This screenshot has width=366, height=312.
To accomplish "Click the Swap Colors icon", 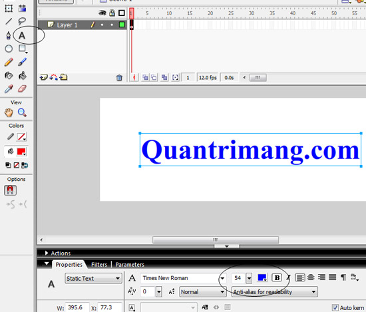I will [x=25, y=165].
